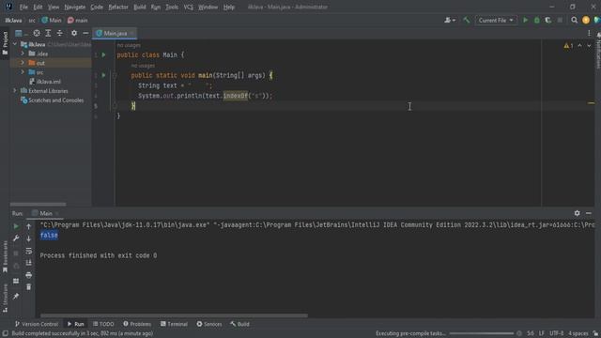Screen dimensions: 601x338
Task: Click the Select Opened File target icon
Action: click(37, 34)
